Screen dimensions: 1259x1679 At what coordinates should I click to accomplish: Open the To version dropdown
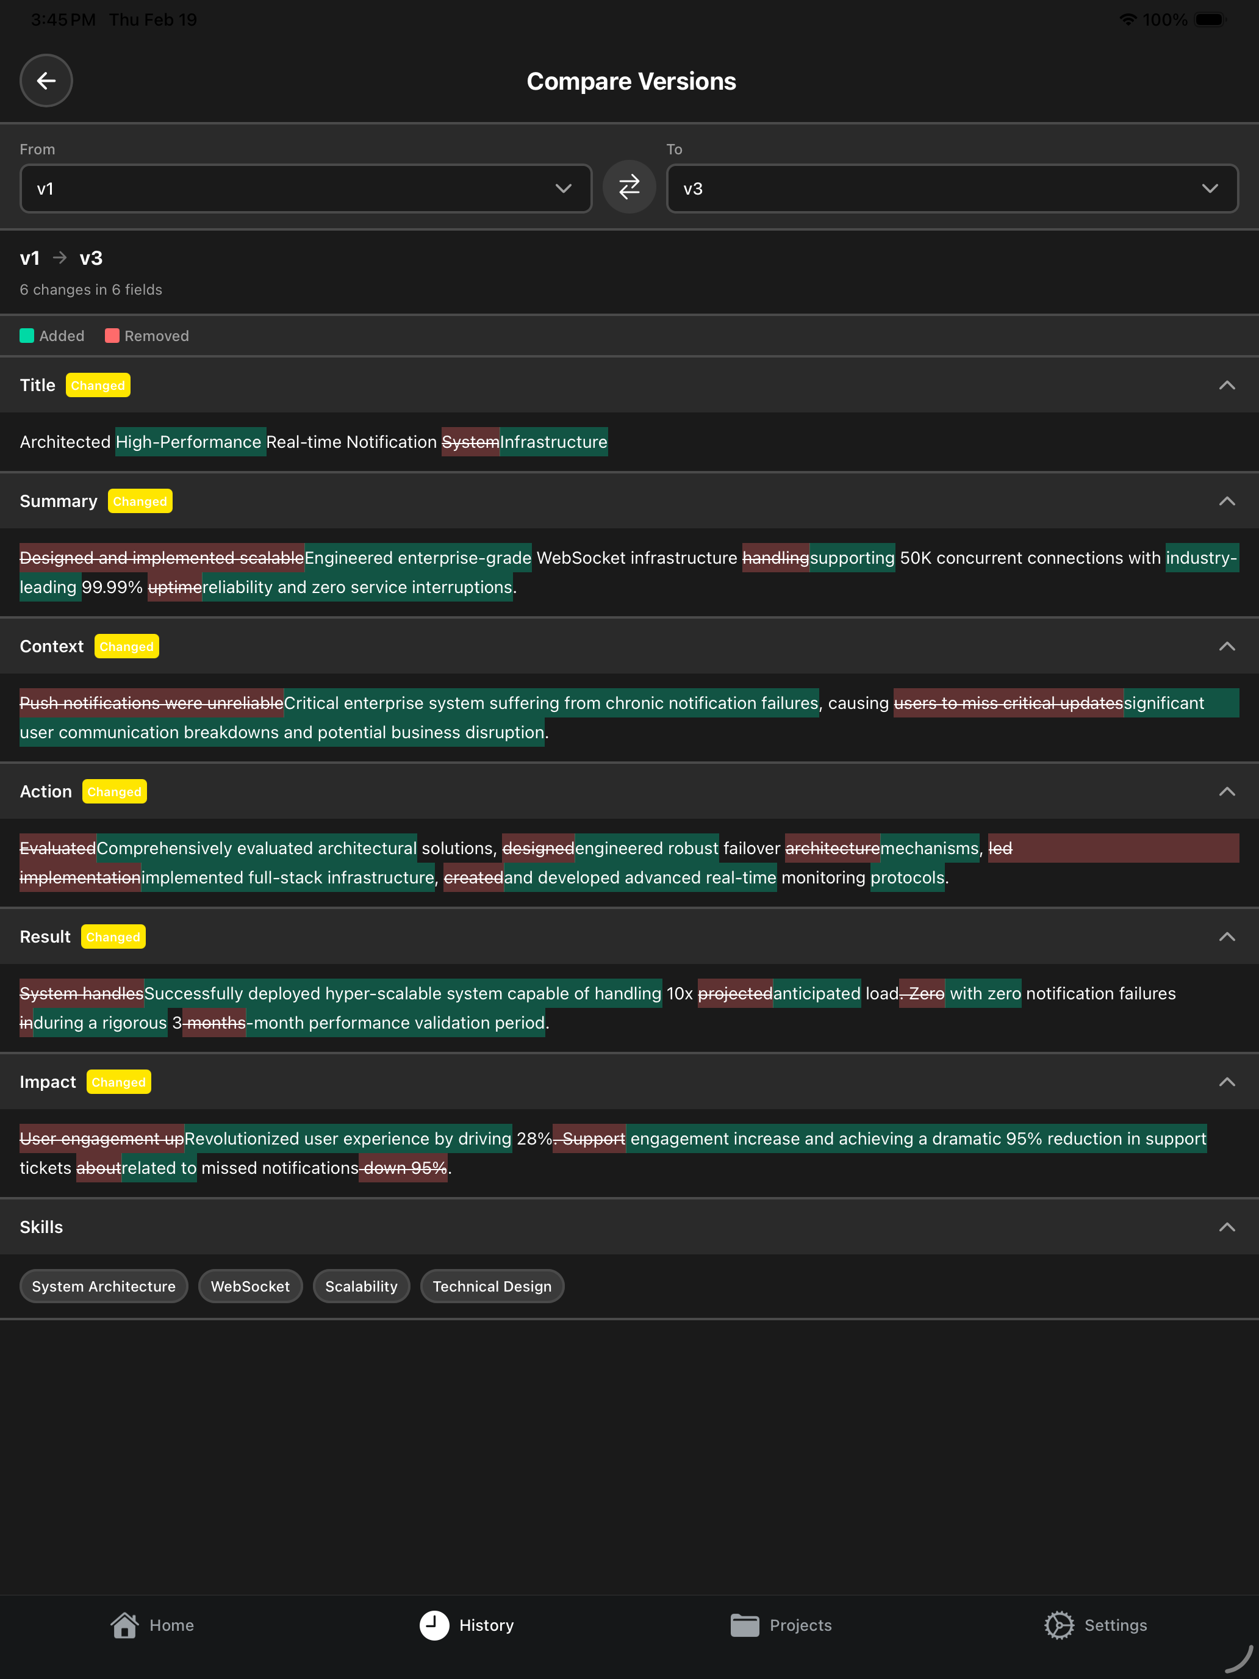pyautogui.click(x=952, y=189)
